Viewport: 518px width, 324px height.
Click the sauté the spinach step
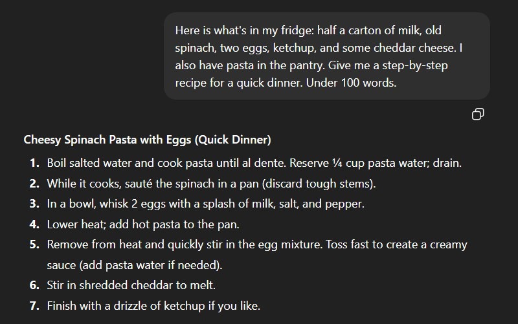coord(211,184)
